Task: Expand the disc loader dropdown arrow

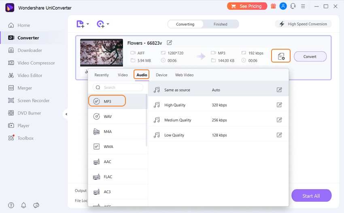Action: (x=108, y=24)
